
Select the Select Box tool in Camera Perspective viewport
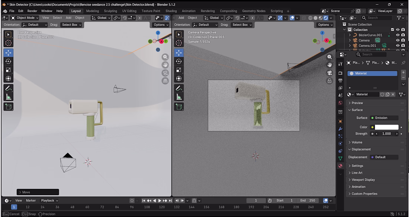179,34
